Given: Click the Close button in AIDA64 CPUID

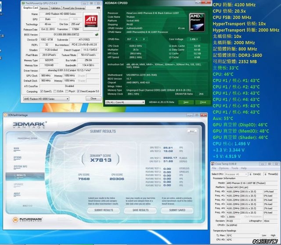Looking at the screenshot, I should pos(203,102).
